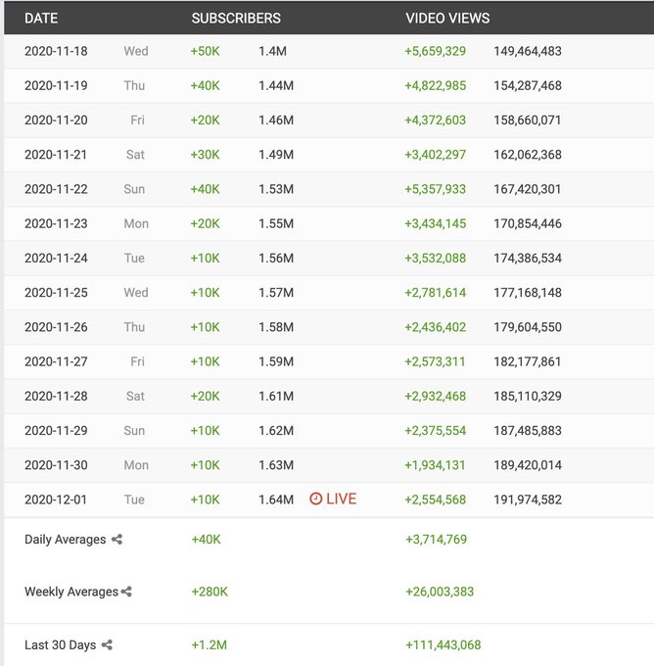Click total views 170,854,446
This screenshot has width=654, height=666.
(x=528, y=223)
